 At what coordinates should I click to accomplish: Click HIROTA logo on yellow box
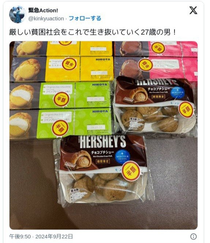103,59
